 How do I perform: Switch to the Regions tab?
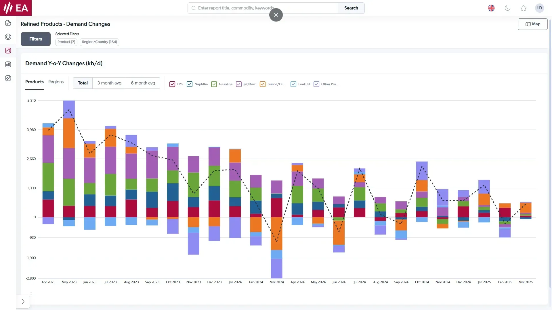pyautogui.click(x=56, y=82)
